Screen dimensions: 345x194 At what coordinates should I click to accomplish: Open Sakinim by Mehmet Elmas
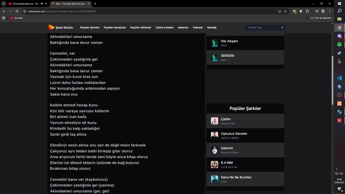pos(245,150)
